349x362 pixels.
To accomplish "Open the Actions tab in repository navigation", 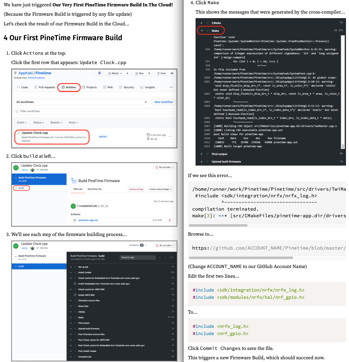I will pos(69,87).
